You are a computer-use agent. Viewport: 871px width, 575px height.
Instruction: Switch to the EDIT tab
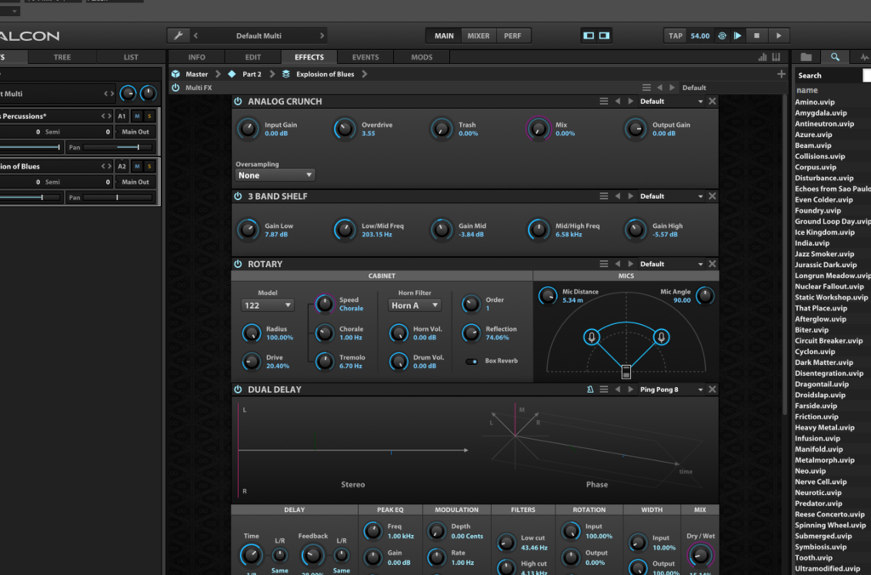click(x=253, y=57)
